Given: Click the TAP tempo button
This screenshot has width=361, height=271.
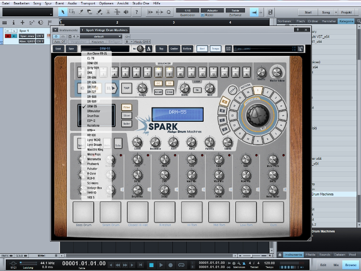Looking at the screenshot, I should tap(127, 88).
